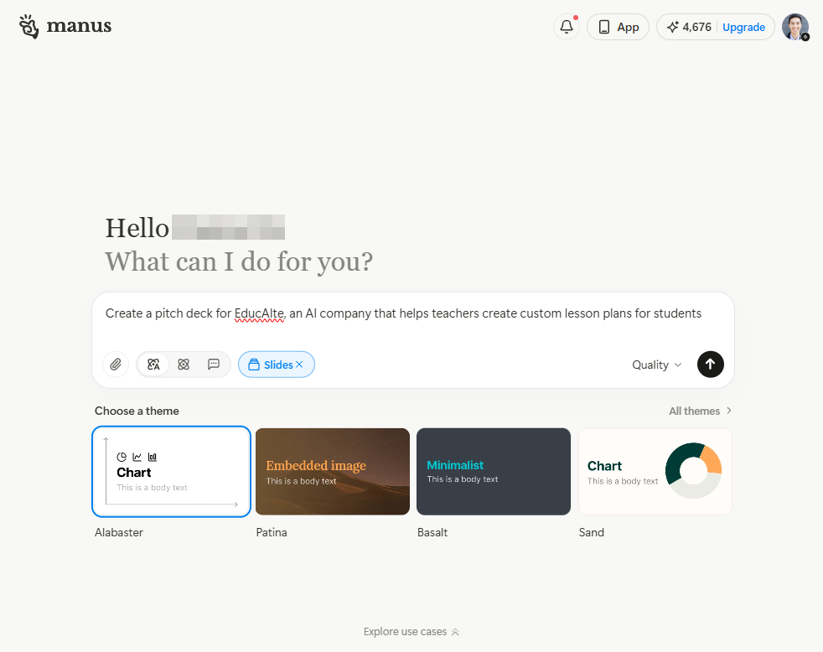Viewport: 823px width, 652px height.
Task: Select the chat mode speech-bubble icon
Action: click(213, 365)
